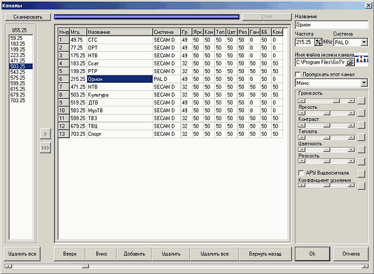This screenshot has width=374, height=274.
Task: Click the Мгц column header
Action: coord(79,32)
